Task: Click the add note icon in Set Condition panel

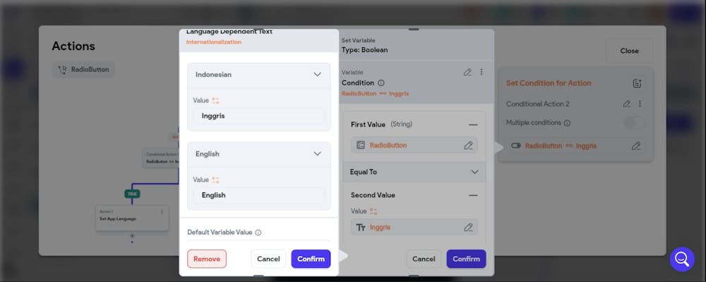Action: coord(637,83)
